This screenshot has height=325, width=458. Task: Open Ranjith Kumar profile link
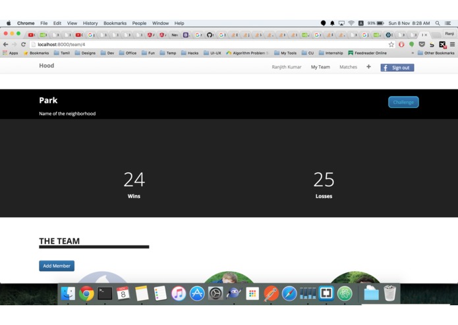click(286, 67)
